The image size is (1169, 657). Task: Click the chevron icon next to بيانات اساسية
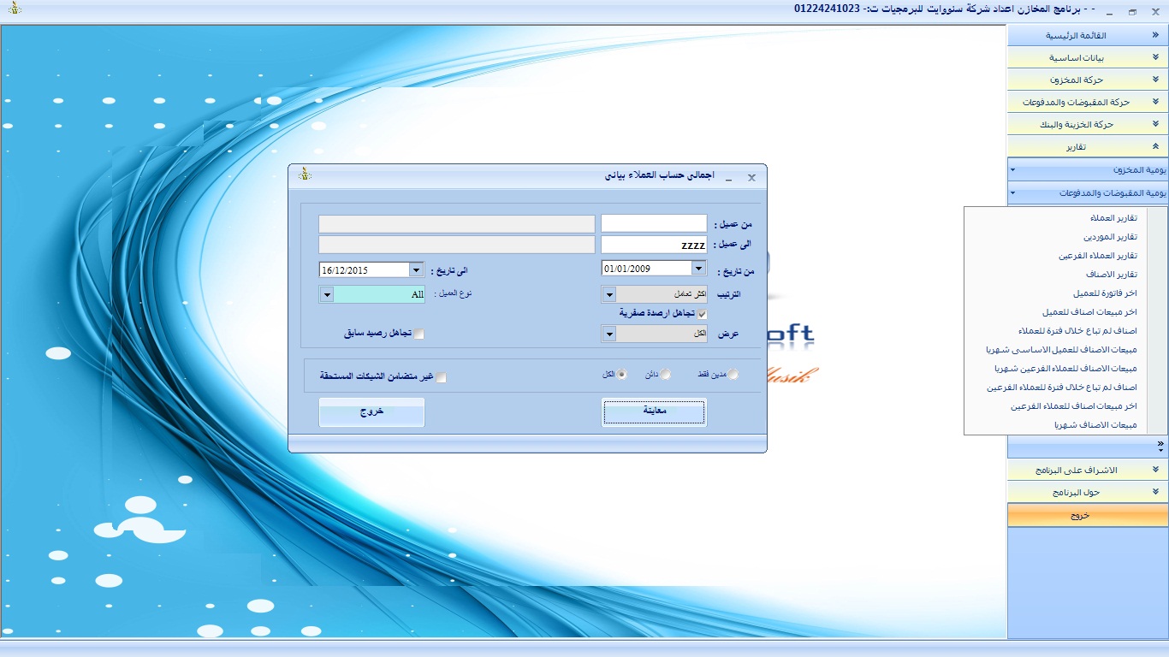(x=1155, y=57)
